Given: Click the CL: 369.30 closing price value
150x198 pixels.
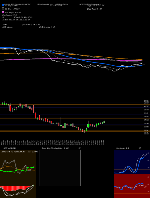Looking at the screenshot, I should click(56, 5).
